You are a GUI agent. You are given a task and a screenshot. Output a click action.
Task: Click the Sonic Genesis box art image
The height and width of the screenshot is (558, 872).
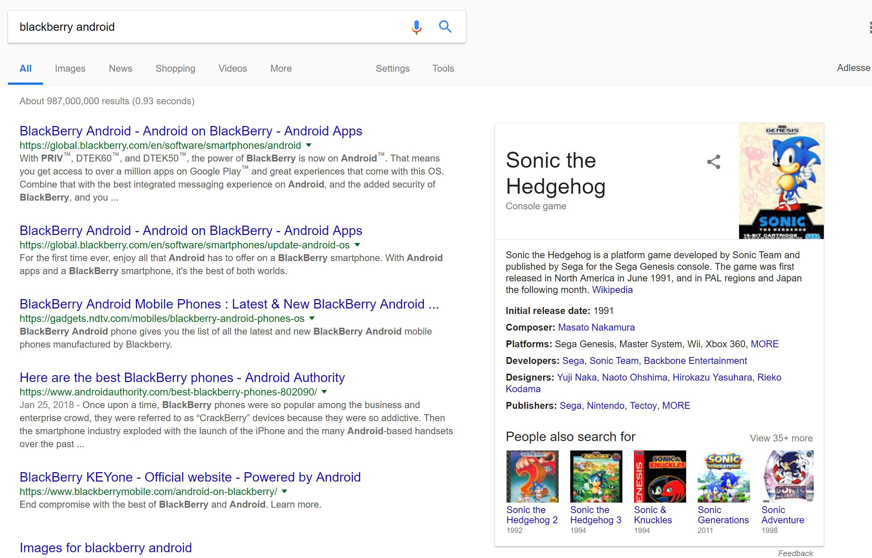[x=781, y=181]
